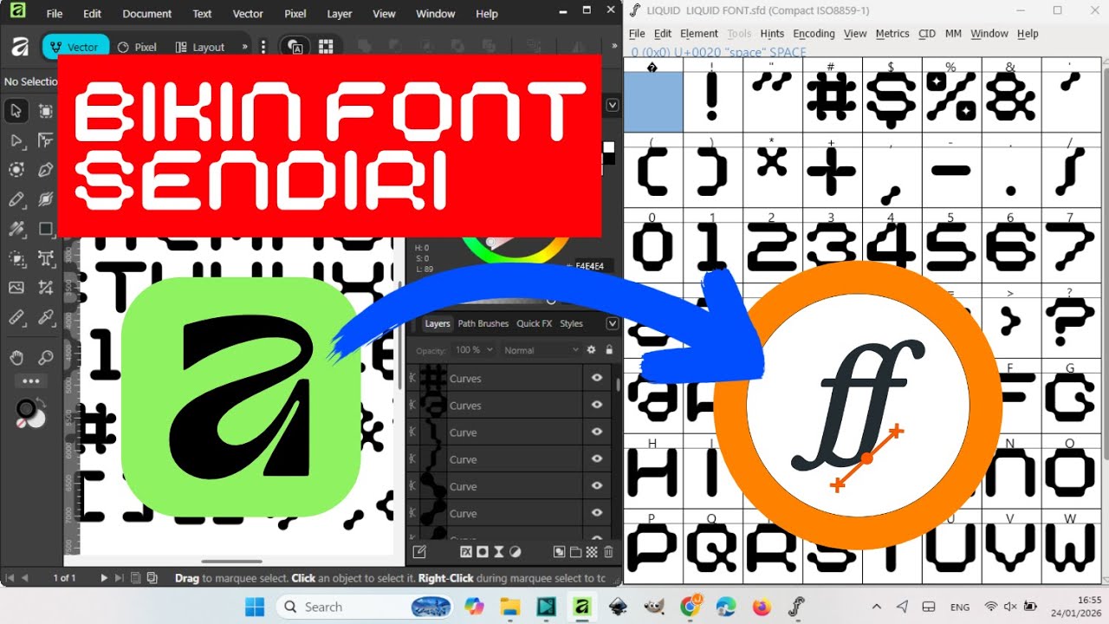Add adjustment layer in Layers panel
The height and width of the screenshot is (624, 1109).
pos(515,552)
